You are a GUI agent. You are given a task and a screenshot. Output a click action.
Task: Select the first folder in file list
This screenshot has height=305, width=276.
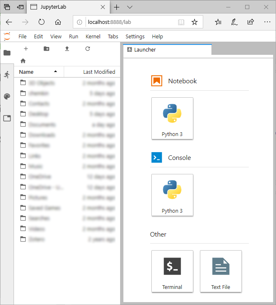(67, 83)
